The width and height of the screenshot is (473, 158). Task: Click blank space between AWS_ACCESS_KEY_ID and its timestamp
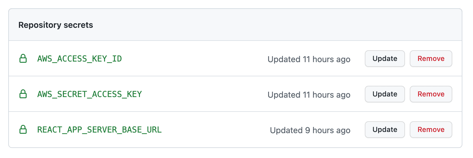coord(195,59)
